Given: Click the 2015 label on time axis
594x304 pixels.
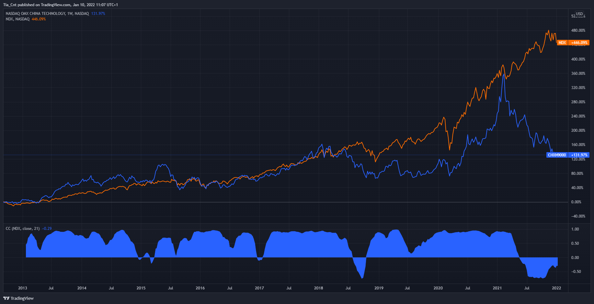Looking at the screenshot, I should [x=141, y=288].
